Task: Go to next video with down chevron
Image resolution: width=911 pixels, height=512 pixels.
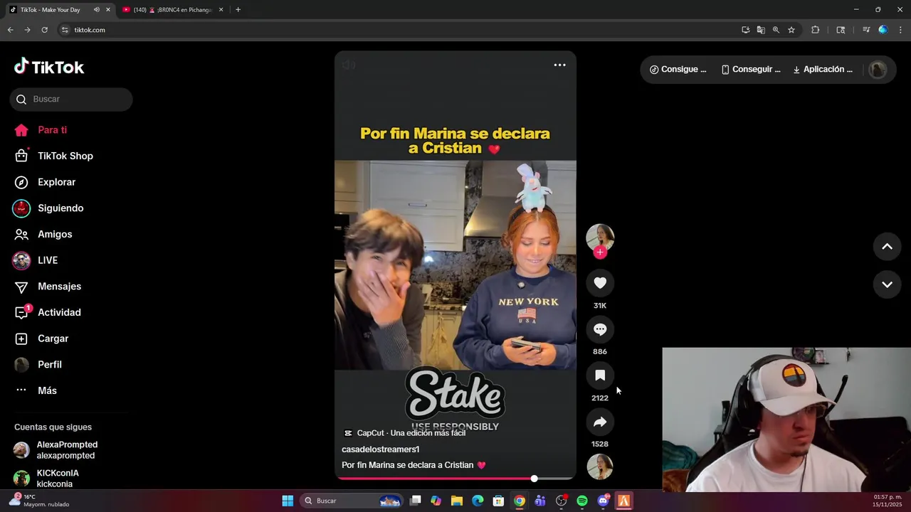Action: click(887, 284)
